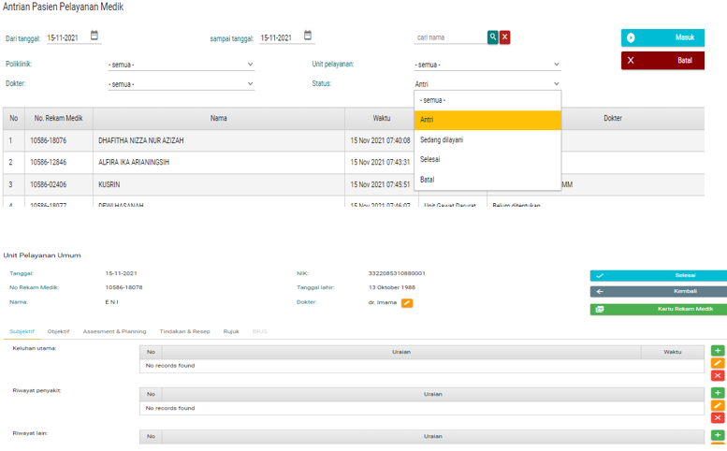
Task: Clear the search with red X icon
Action: (x=505, y=37)
